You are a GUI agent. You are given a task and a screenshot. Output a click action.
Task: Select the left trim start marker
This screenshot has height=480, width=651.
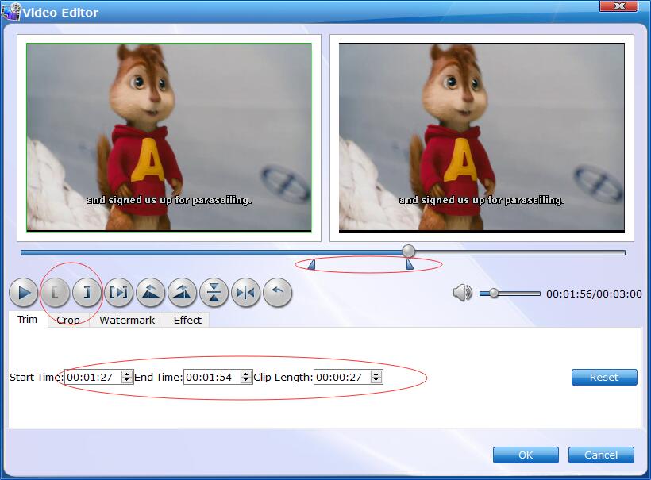tap(312, 264)
